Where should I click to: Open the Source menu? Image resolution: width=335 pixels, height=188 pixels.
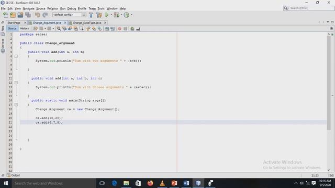coord(41,8)
